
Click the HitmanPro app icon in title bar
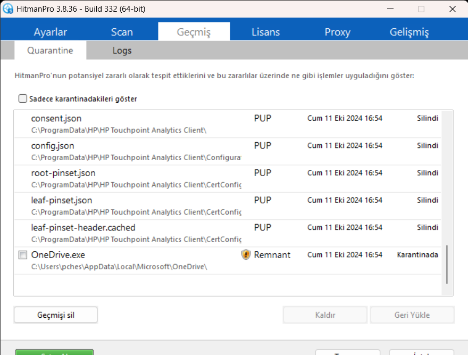tap(8, 9)
